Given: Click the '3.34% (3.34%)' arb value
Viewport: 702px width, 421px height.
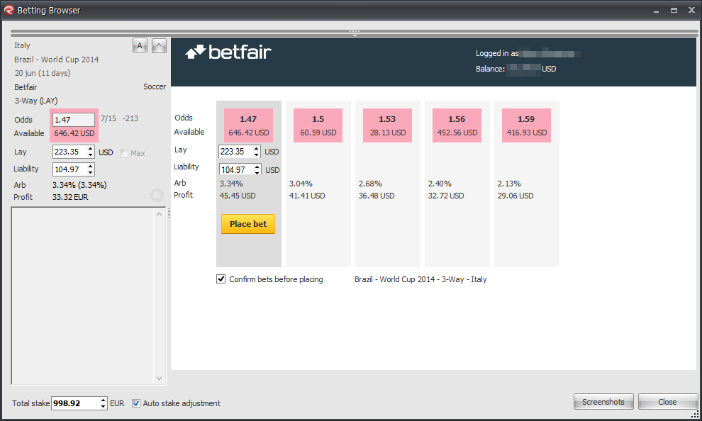Looking at the screenshot, I should coord(79,185).
